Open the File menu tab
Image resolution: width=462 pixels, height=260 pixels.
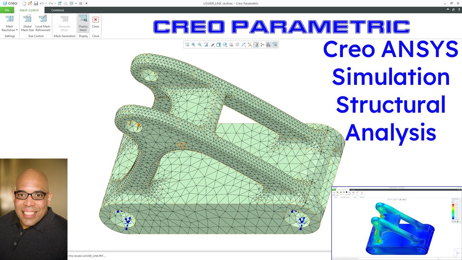[x=7, y=10]
